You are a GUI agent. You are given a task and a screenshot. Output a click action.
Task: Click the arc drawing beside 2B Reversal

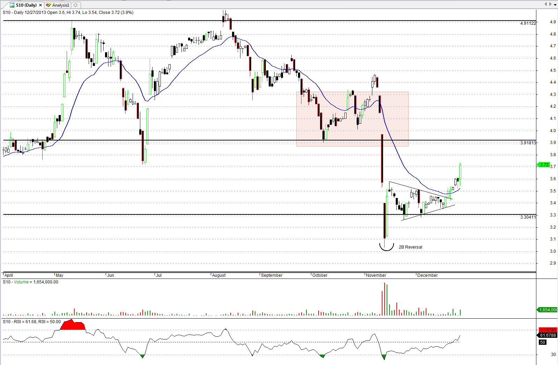[386, 249]
